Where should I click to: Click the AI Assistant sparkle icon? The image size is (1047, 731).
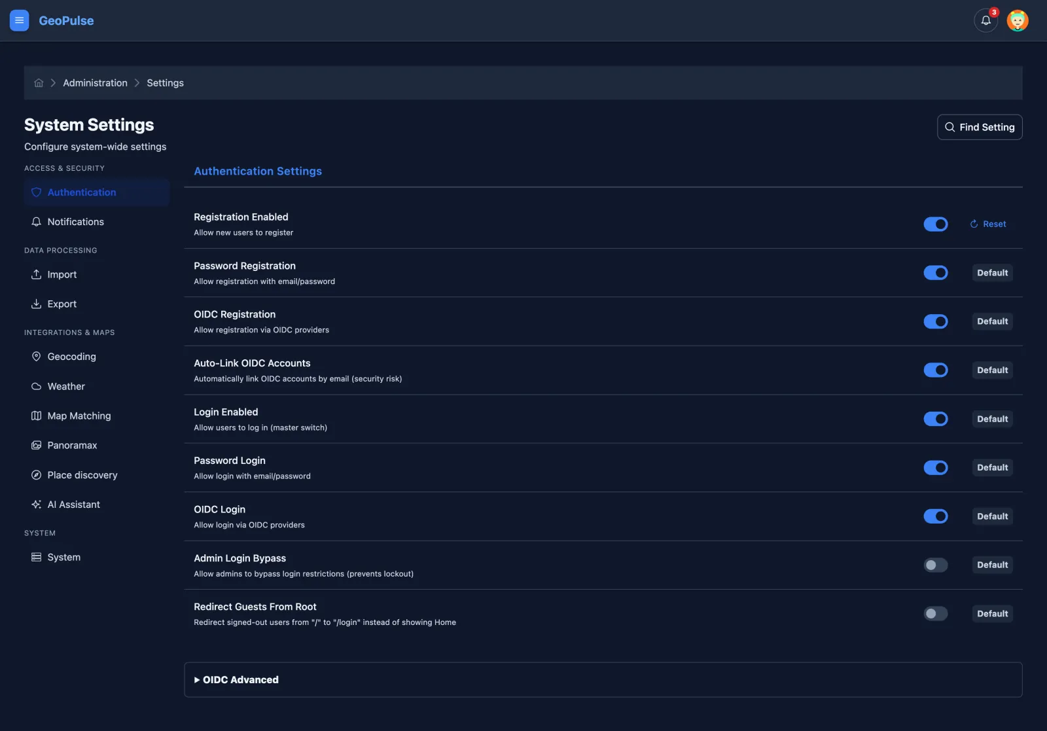pyautogui.click(x=37, y=505)
